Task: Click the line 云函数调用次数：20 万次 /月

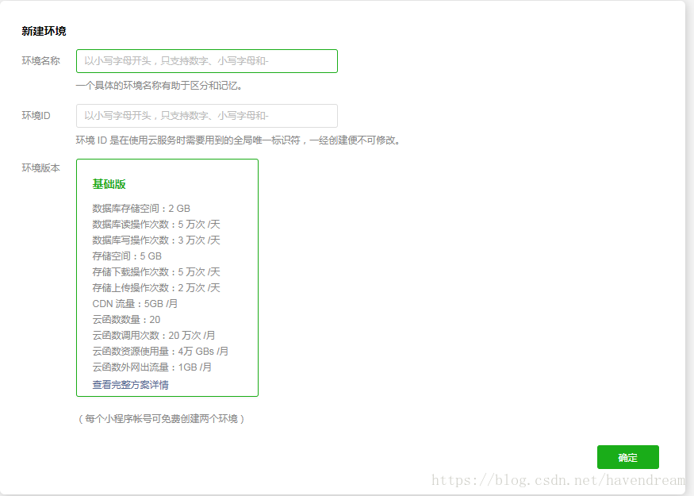Action: (x=154, y=336)
